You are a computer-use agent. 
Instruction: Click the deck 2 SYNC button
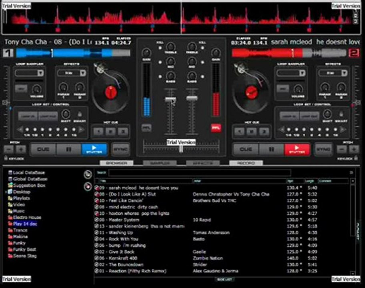point(323,149)
